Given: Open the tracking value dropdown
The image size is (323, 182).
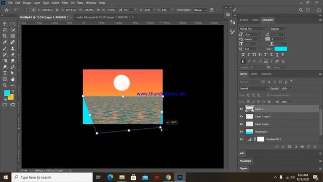Looking at the screenshot, I should 285,39.
